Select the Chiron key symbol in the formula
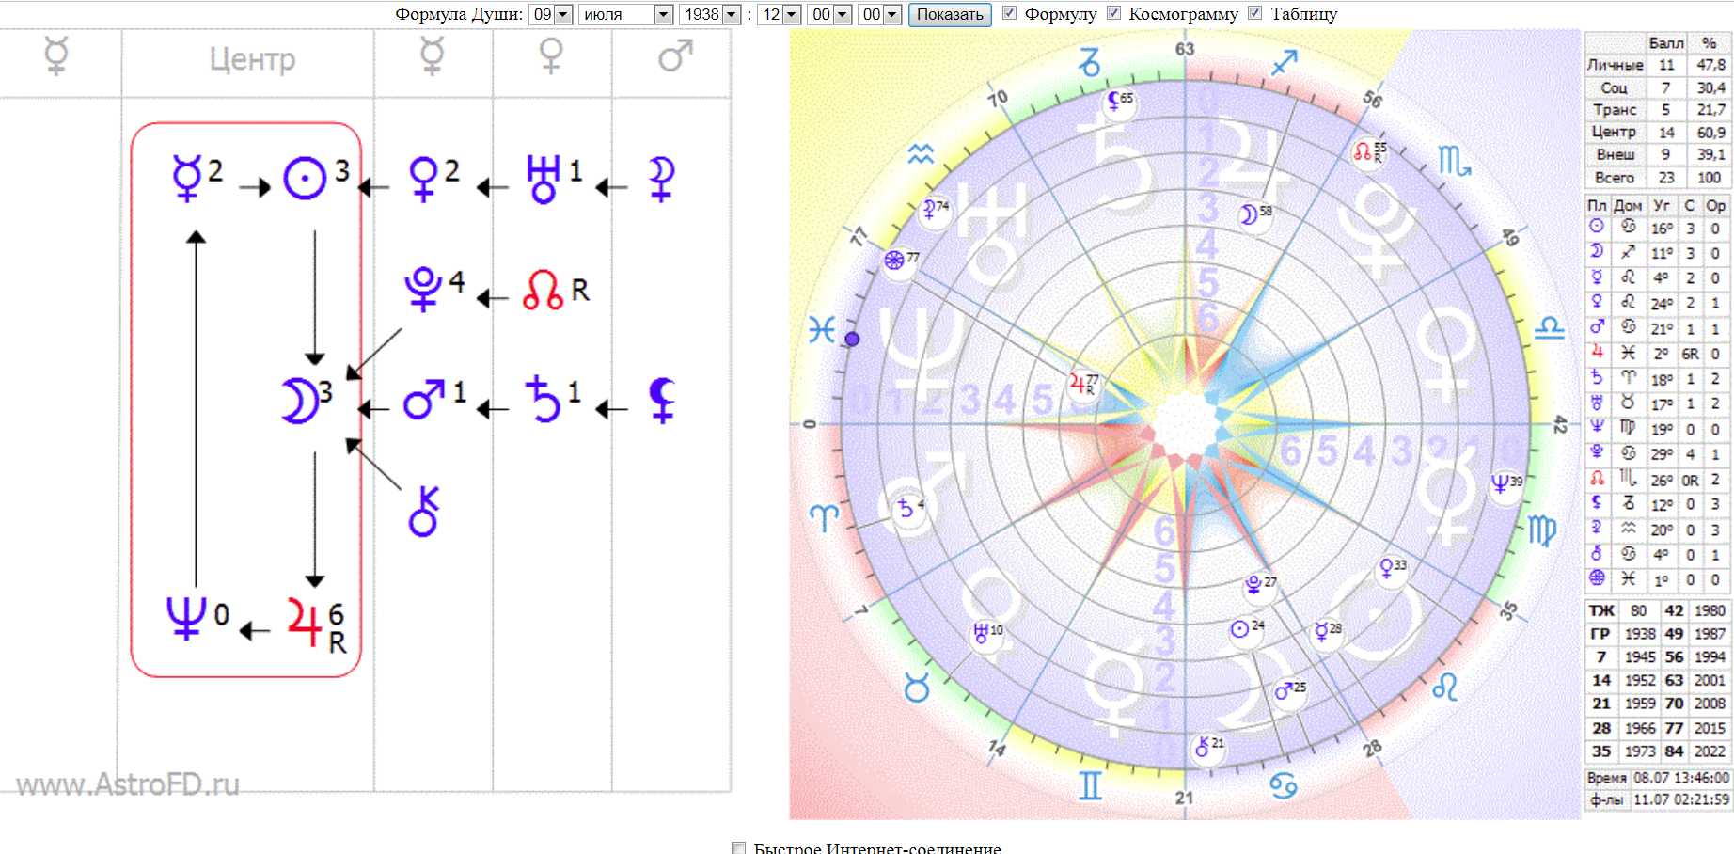This screenshot has height=854, width=1734. 423,511
